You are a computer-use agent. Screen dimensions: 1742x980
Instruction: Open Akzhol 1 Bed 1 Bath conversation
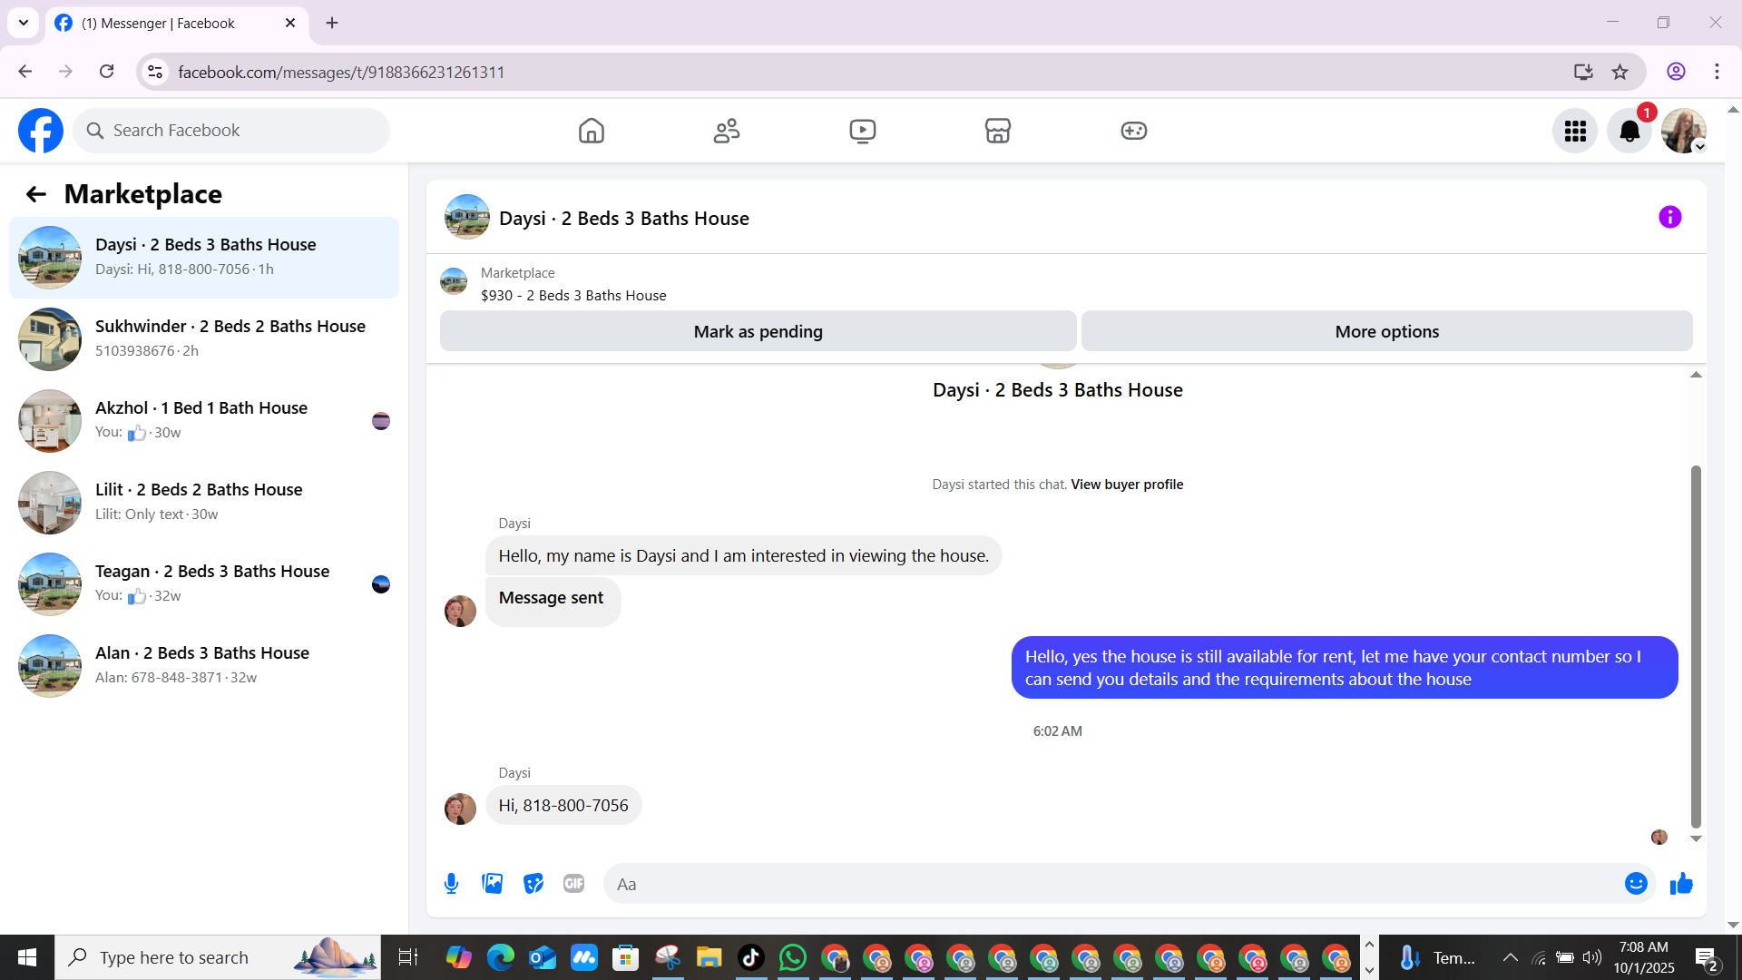[204, 421]
